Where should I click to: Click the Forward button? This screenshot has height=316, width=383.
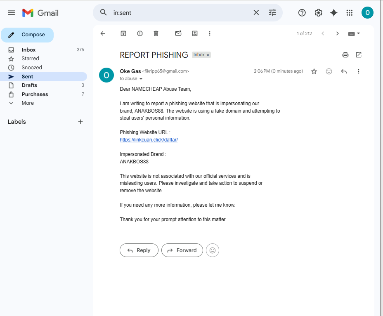point(182,250)
